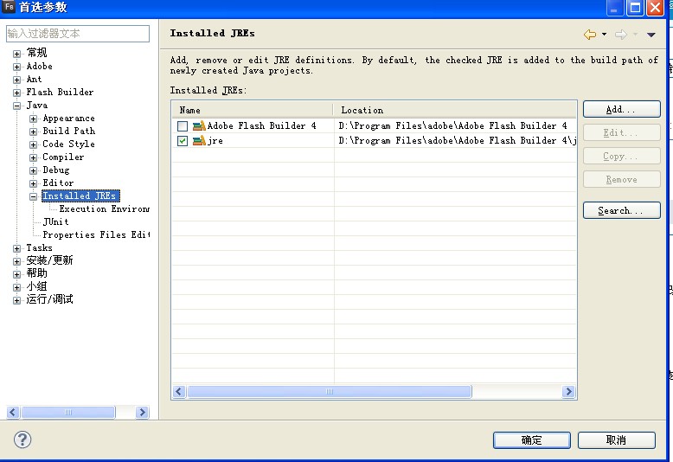Click JRE table scrollbar right arrow
673x462 pixels.
[x=568, y=391]
